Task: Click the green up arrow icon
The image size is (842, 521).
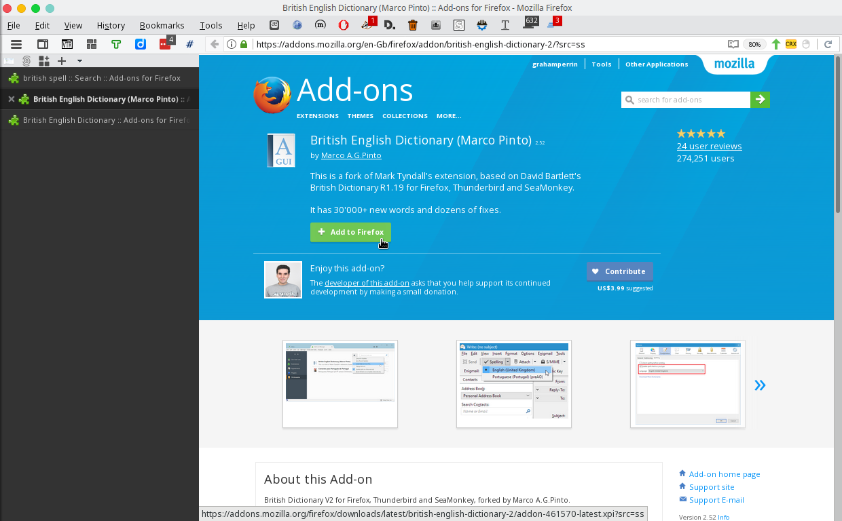Action: pos(776,44)
